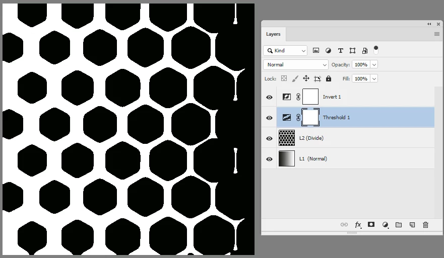Open the Opacity slider arrow

click(374, 65)
